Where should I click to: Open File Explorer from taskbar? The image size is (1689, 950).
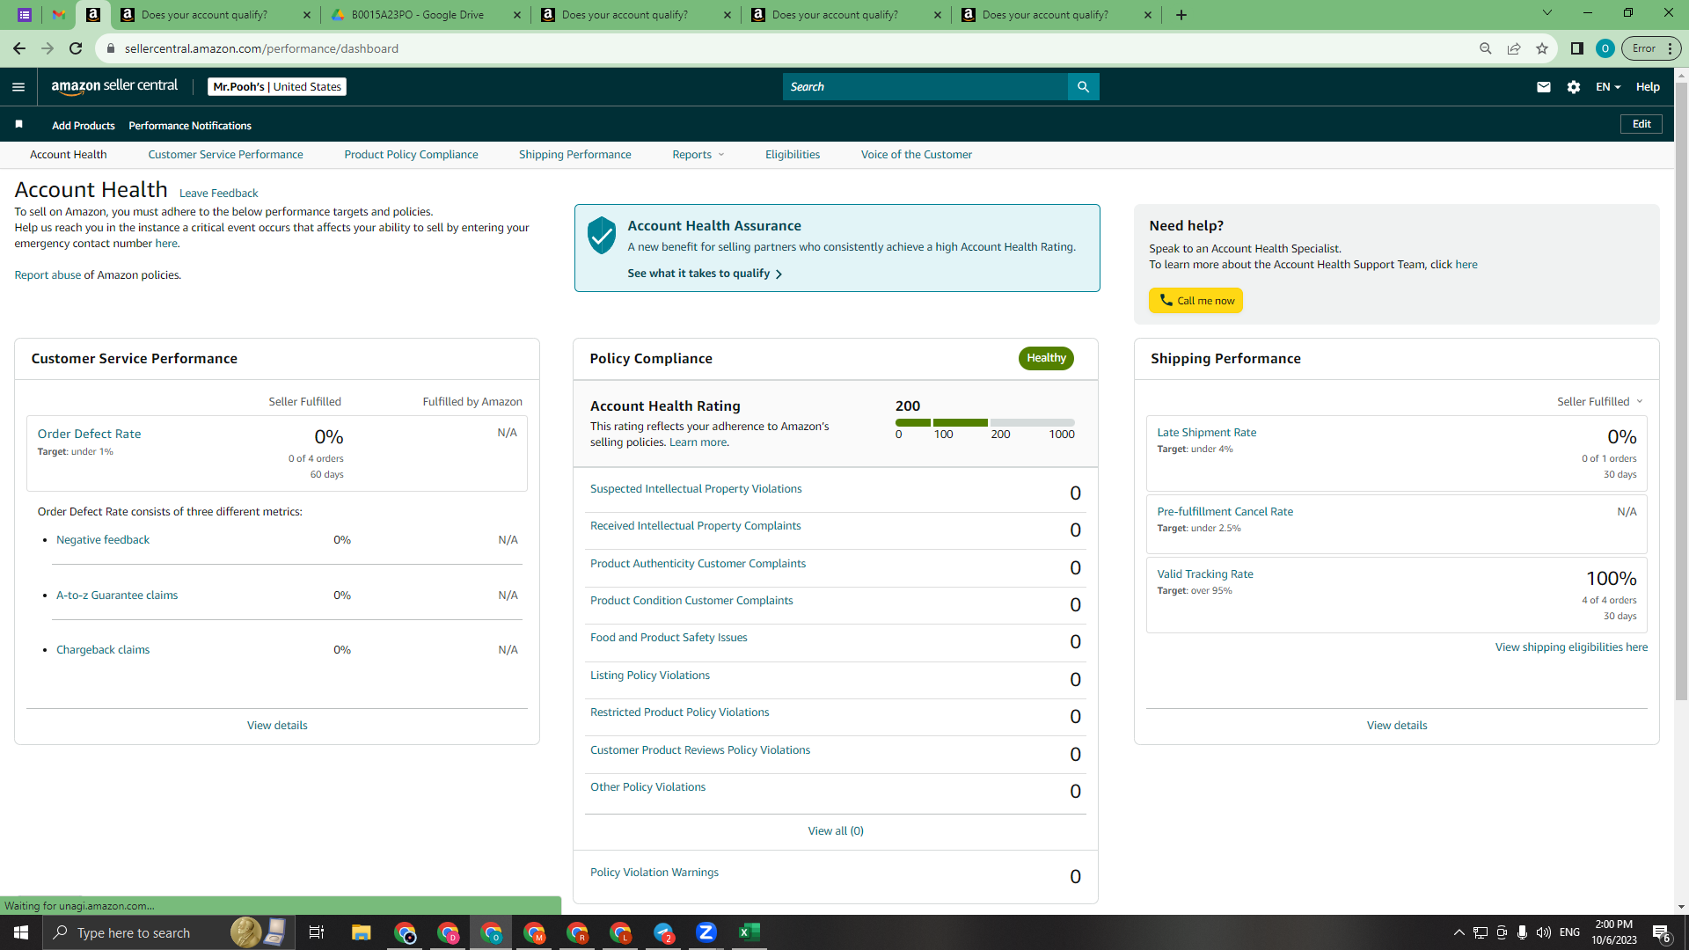pyautogui.click(x=361, y=932)
